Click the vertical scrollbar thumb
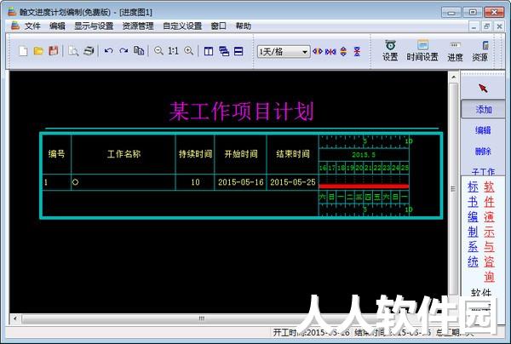This screenshot has width=511, height=344. [x=453, y=188]
